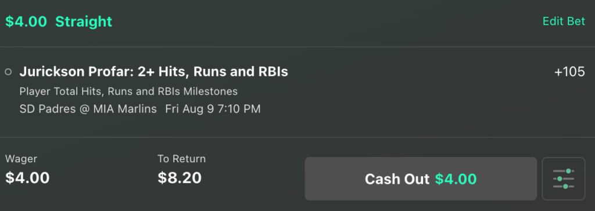The width and height of the screenshot is (595, 211).
Task: Select the $8.20 To Return amount
Action: tap(180, 178)
